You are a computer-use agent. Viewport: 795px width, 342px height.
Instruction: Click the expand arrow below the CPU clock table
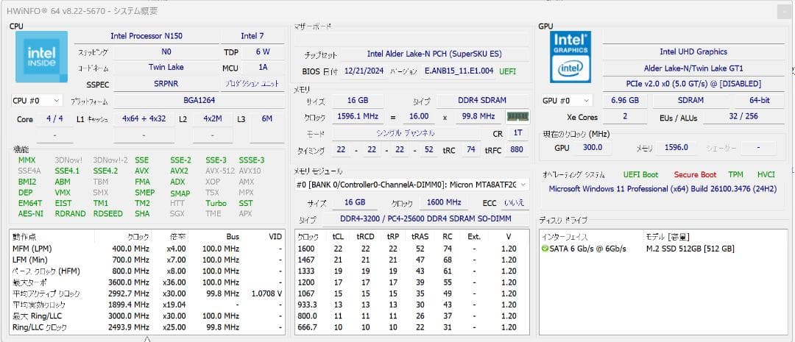[x=147, y=339]
